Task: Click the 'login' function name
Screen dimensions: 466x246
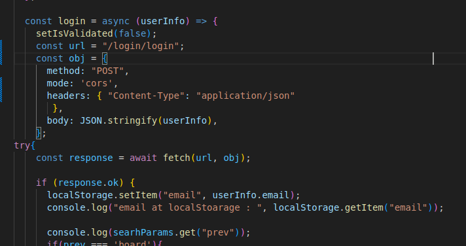Action: [72, 22]
